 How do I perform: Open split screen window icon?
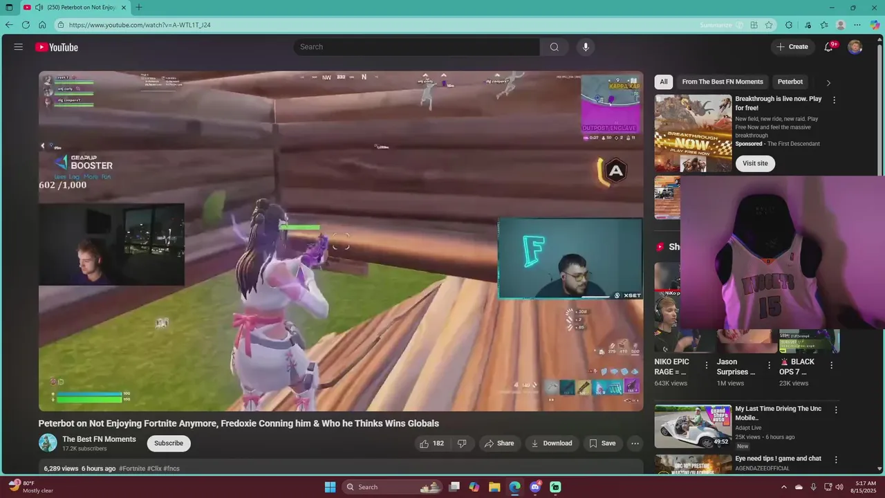pyautogui.click(x=754, y=25)
